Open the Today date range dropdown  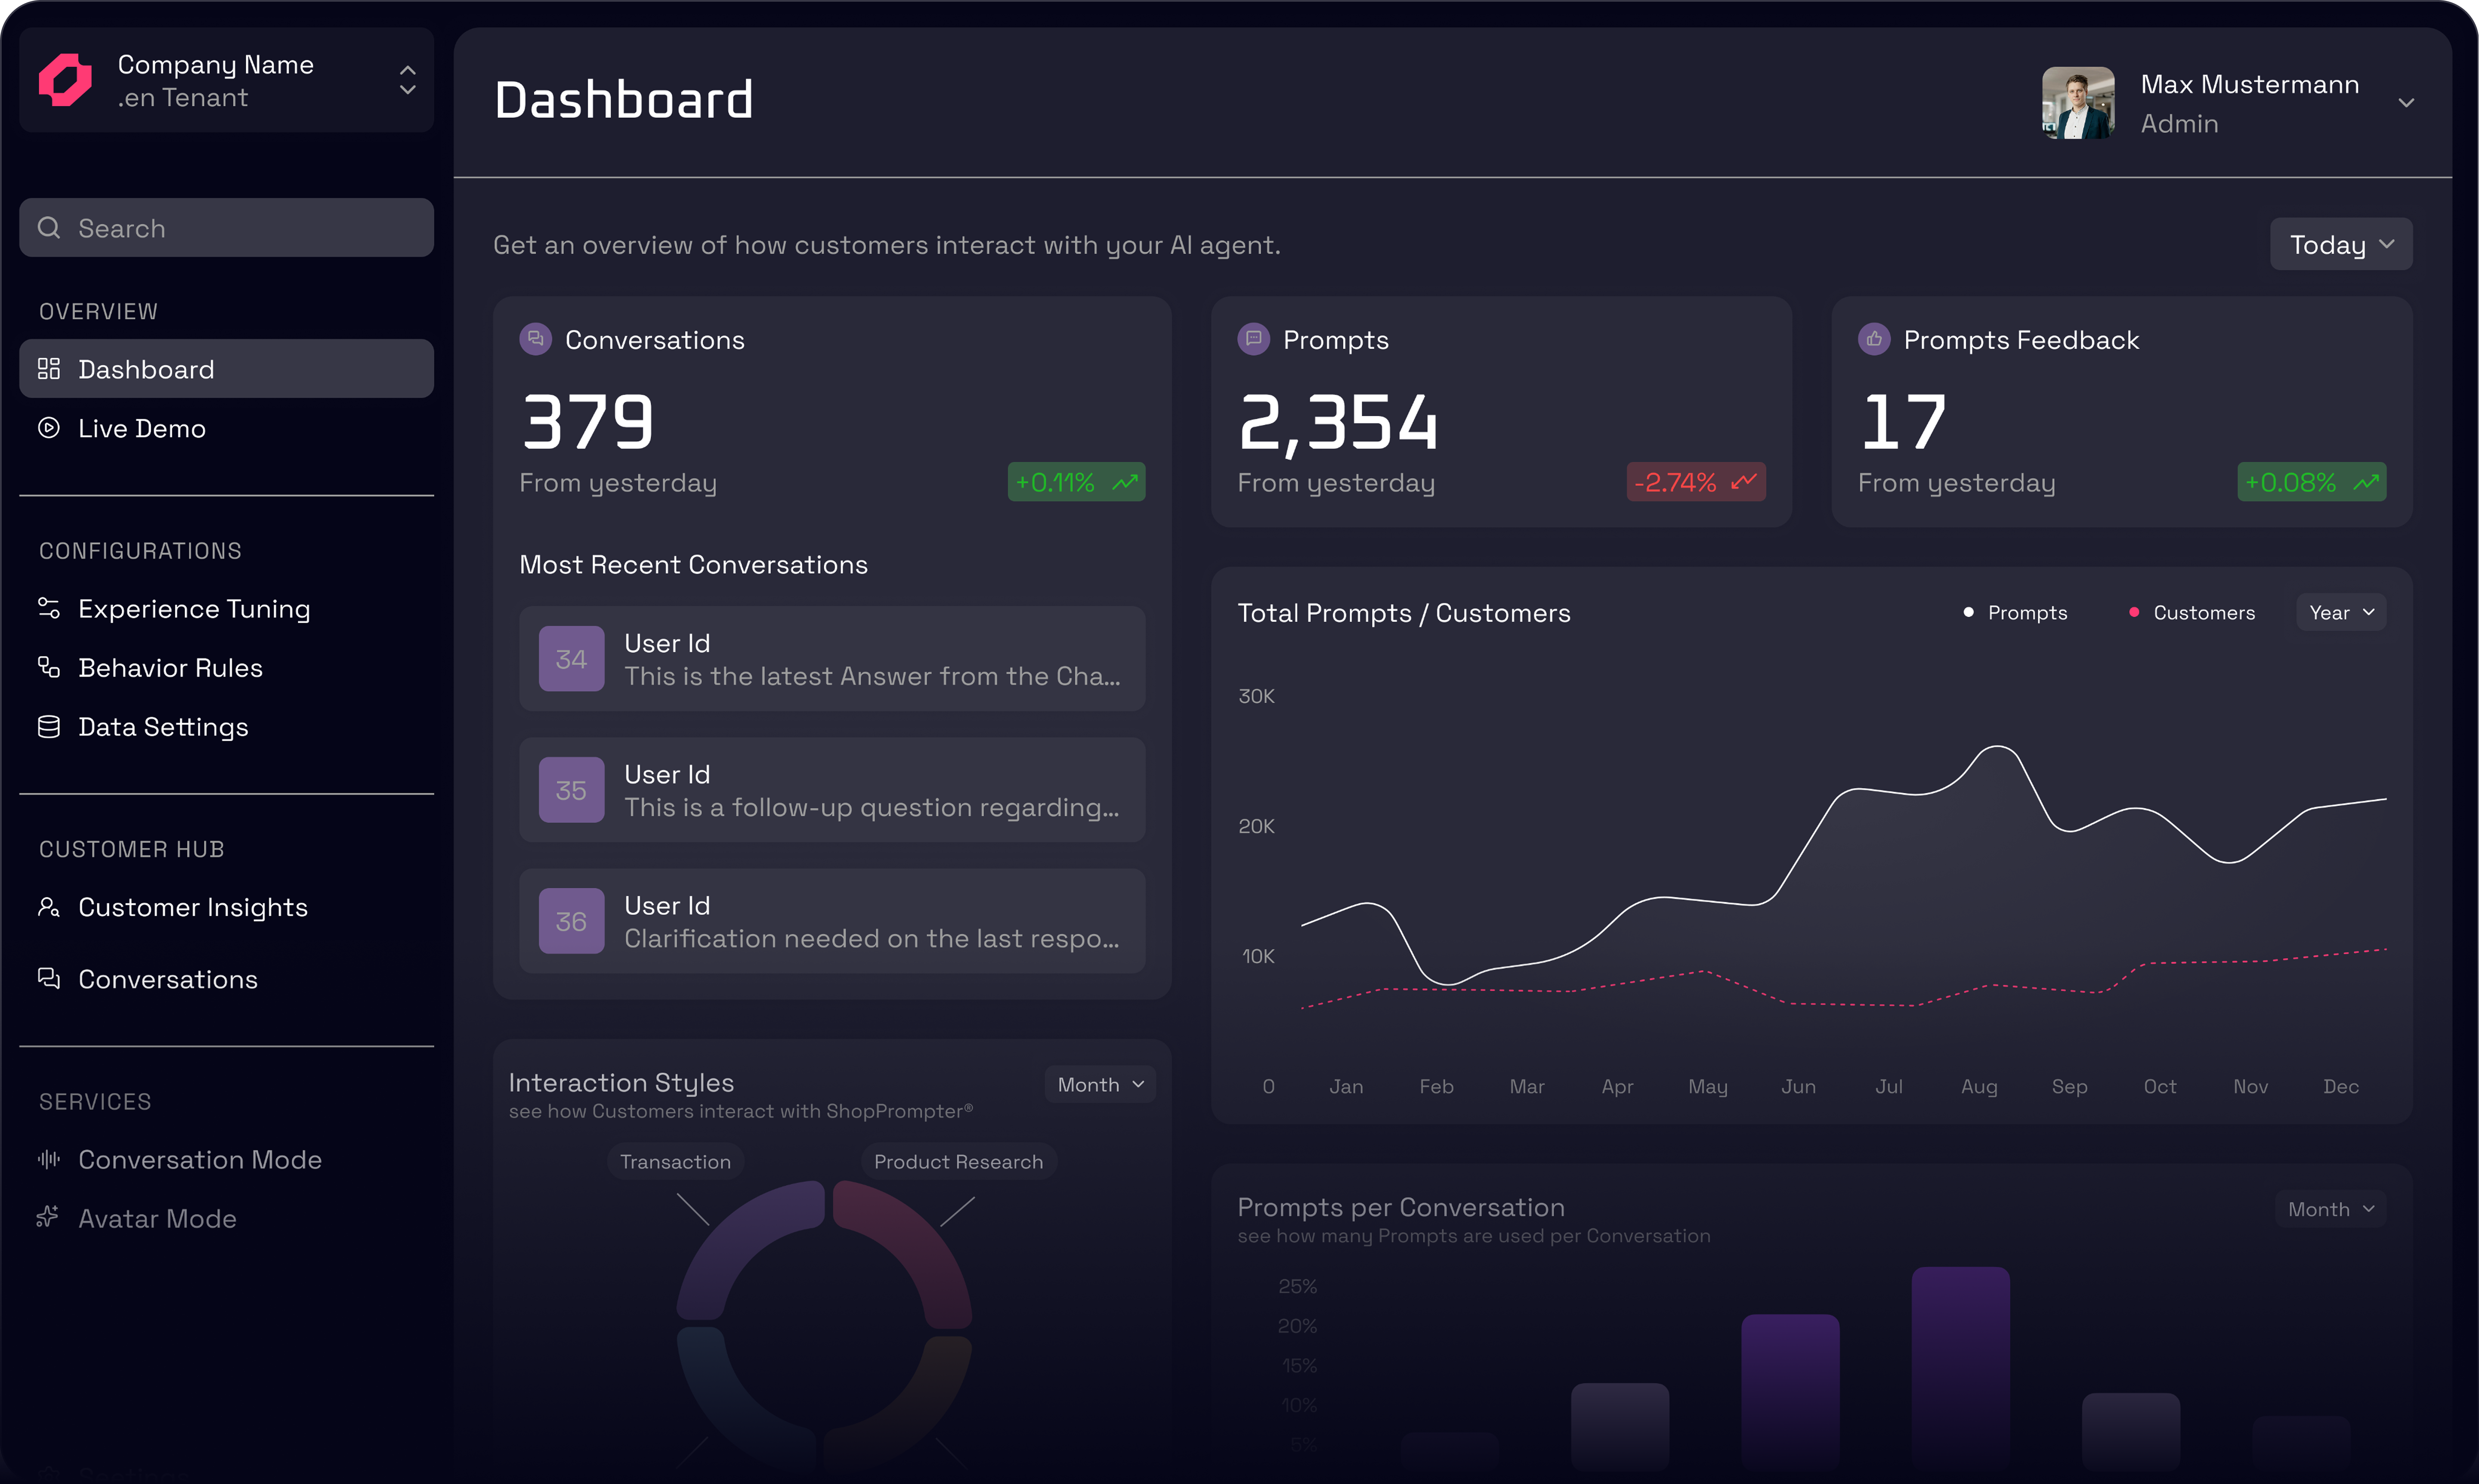(x=2340, y=244)
